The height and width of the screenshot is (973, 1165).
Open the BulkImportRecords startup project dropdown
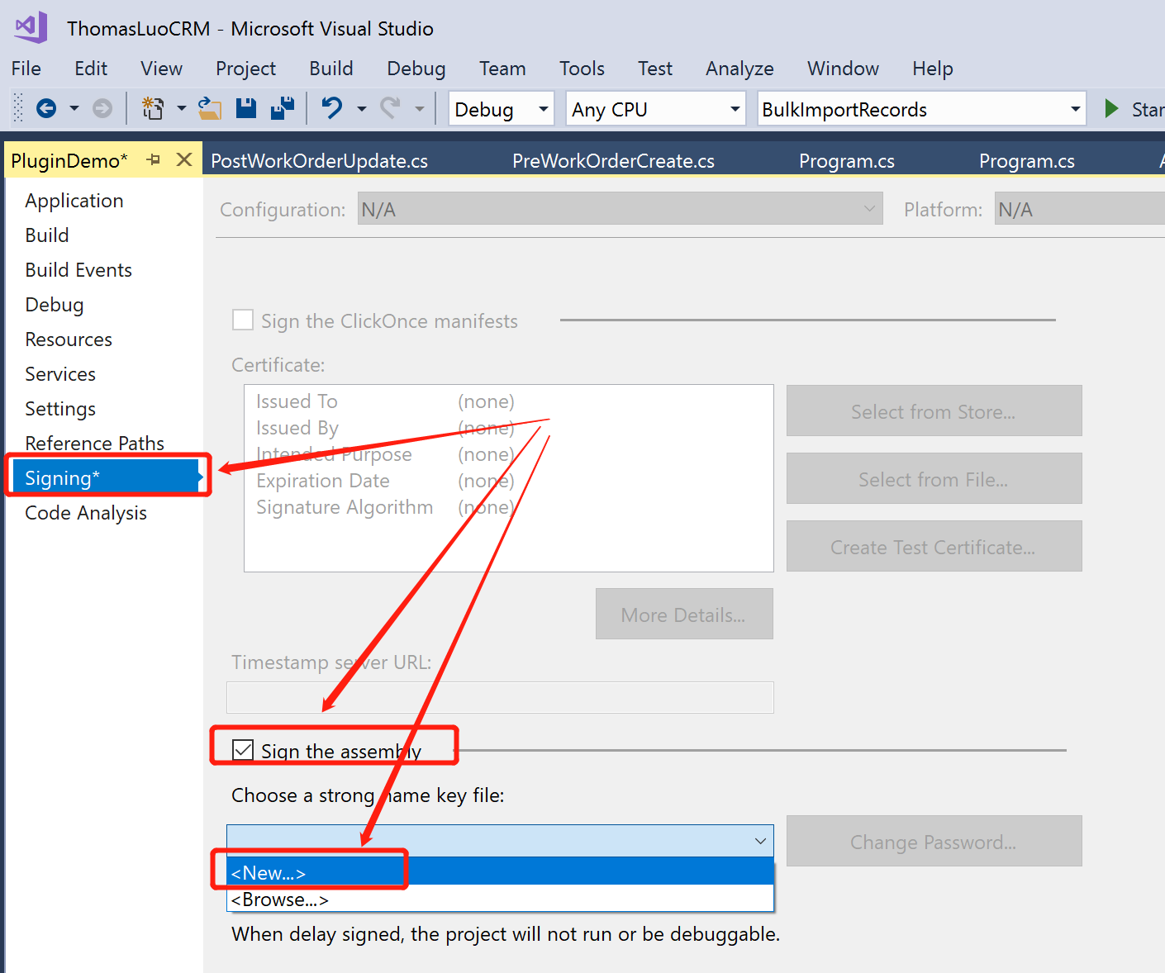point(921,109)
